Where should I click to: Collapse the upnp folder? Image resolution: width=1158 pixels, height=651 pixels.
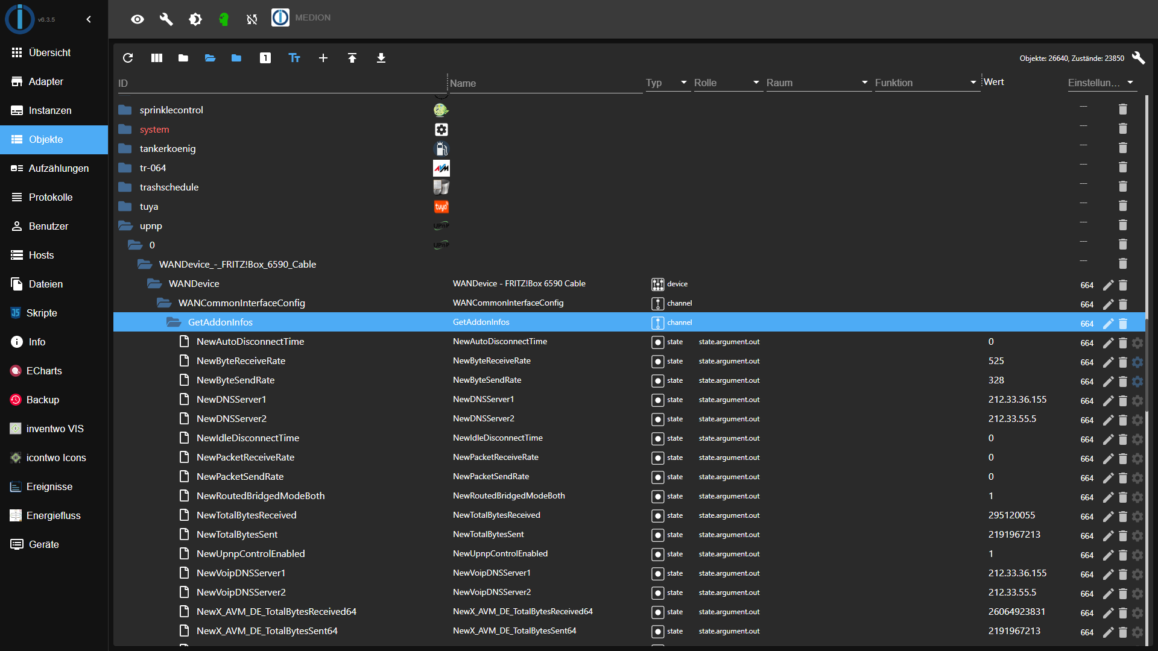(125, 225)
